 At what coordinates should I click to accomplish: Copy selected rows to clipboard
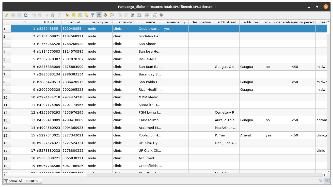[53, 15]
